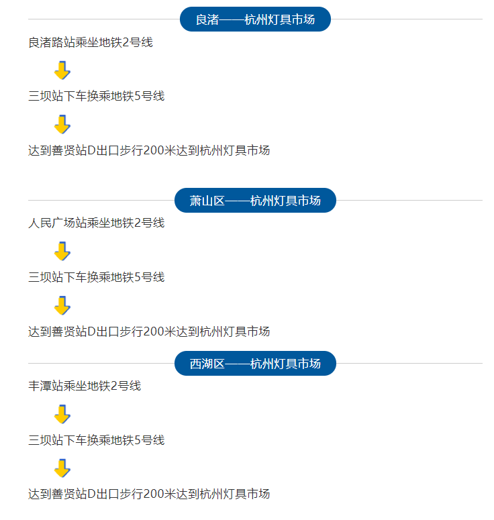Screen dimensions: 494x520
Task: Click the 人民广场站乘坐地铁2号线 step text
Action: [x=96, y=223]
